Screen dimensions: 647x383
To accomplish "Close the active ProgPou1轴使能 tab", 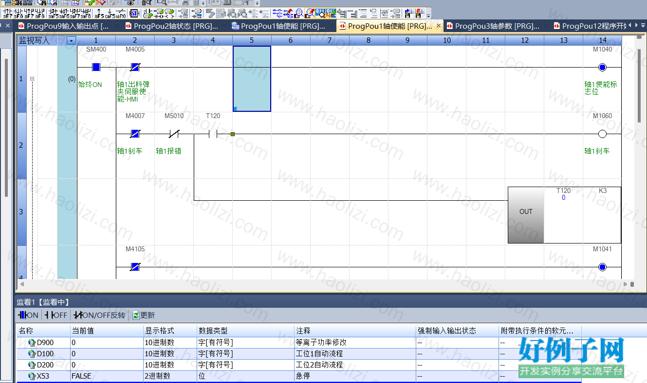I will pos(439,25).
